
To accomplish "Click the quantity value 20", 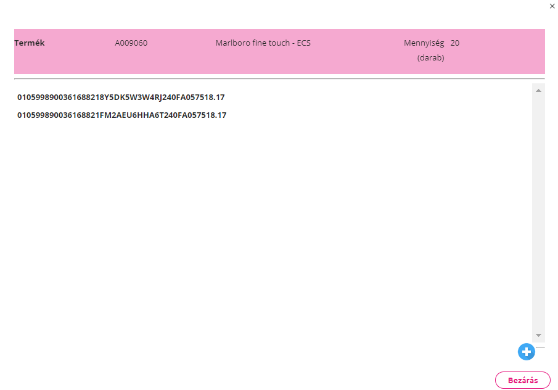I will click(455, 43).
